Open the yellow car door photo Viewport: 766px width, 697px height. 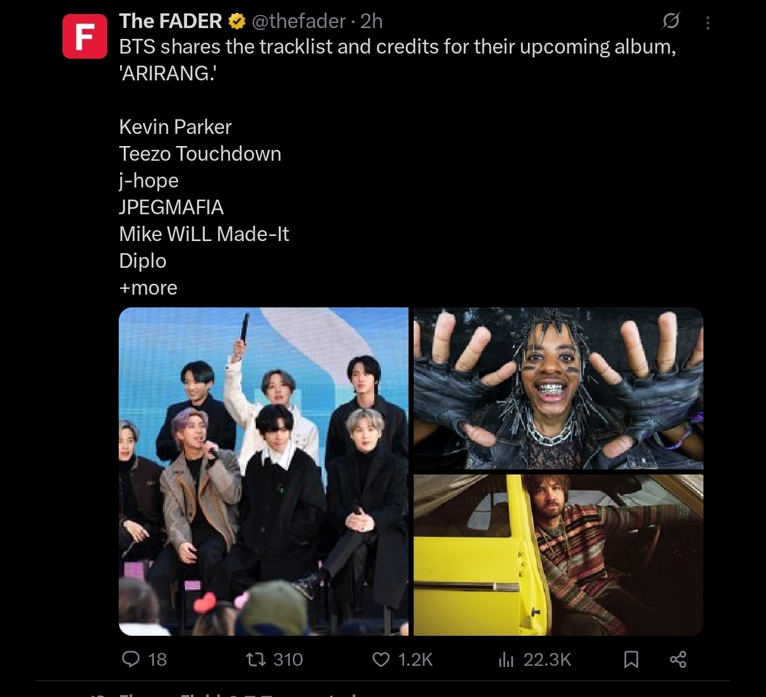(x=559, y=555)
